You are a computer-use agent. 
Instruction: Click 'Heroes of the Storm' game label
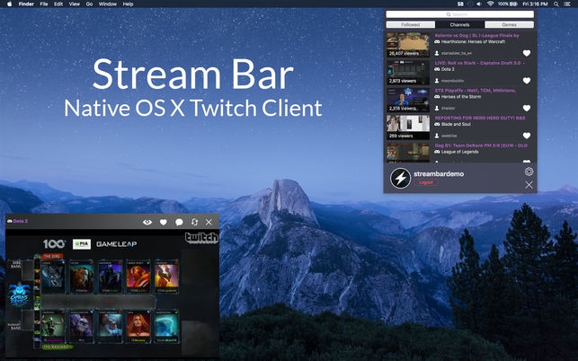(461, 97)
